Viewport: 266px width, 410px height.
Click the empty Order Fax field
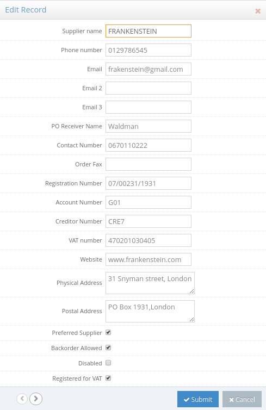[x=149, y=164]
